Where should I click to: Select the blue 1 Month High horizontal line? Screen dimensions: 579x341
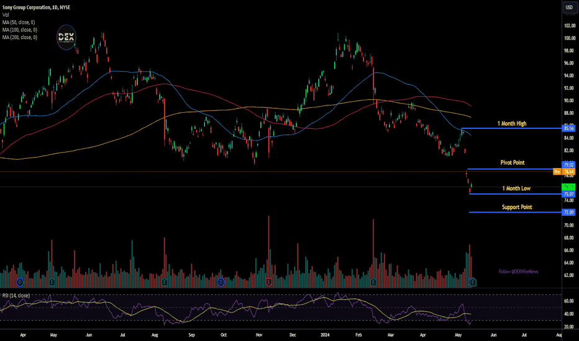point(511,128)
